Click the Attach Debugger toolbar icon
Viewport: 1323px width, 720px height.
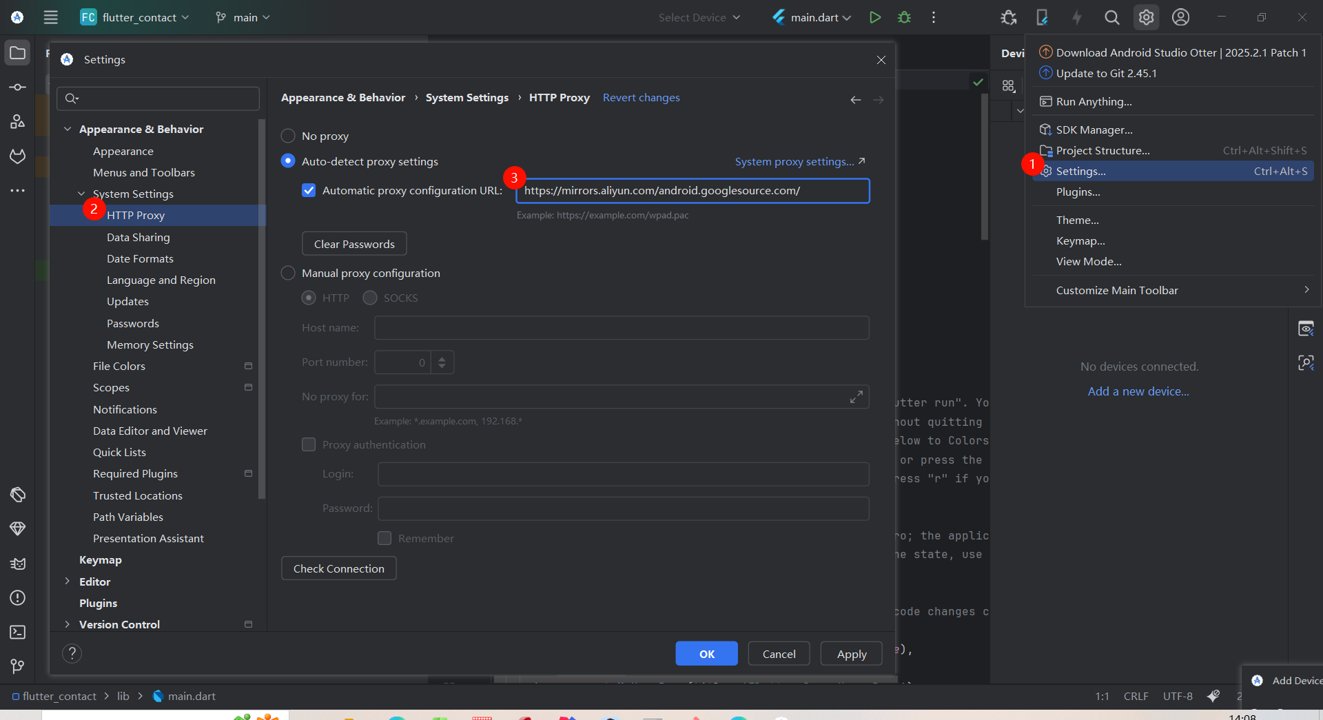coord(1008,17)
